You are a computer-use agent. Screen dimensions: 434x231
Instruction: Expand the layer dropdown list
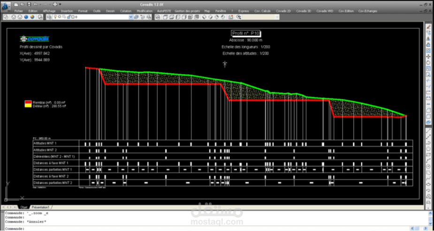131,17
